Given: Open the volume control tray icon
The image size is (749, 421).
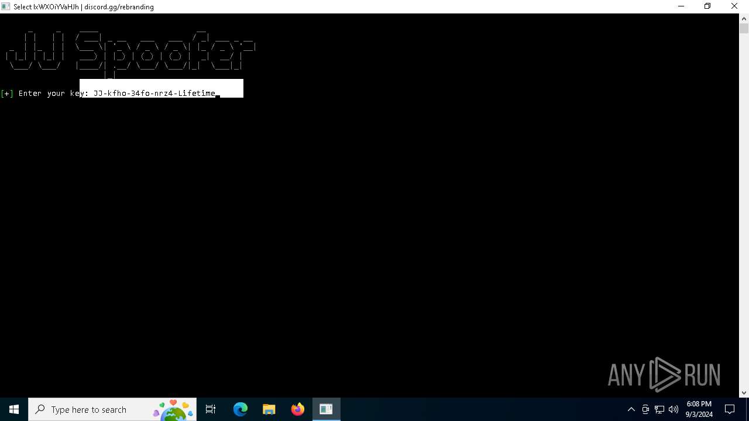Looking at the screenshot, I should click(674, 409).
